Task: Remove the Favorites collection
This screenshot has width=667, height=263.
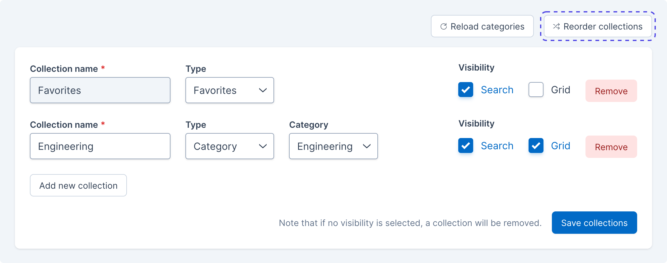Action: coord(611,91)
